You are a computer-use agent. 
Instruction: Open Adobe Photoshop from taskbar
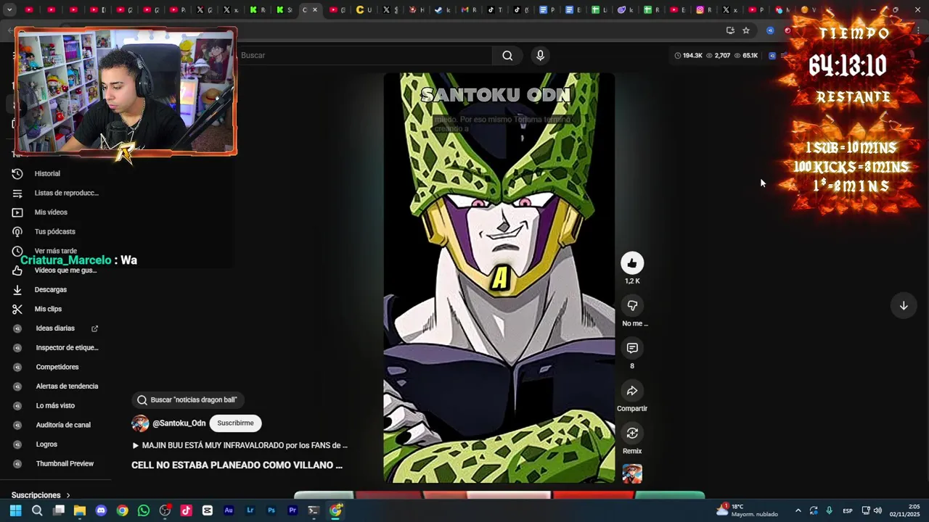[271, 510]
